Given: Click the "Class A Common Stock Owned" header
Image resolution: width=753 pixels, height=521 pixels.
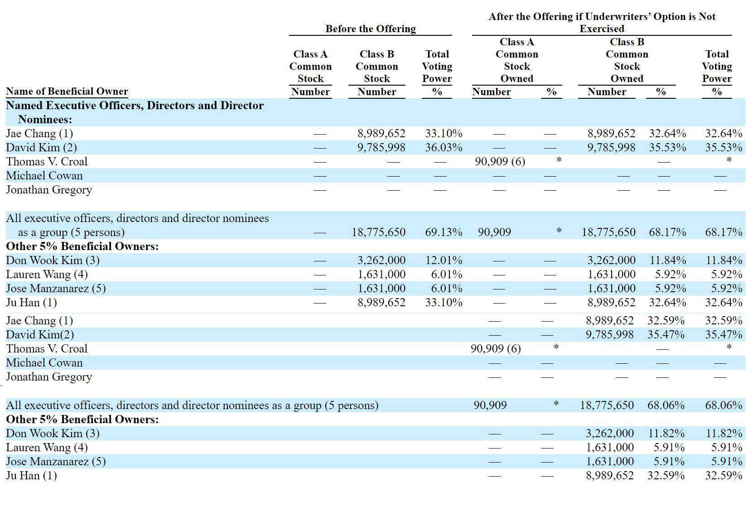Looking at the screenshot, I should click(x=516, y=60).
